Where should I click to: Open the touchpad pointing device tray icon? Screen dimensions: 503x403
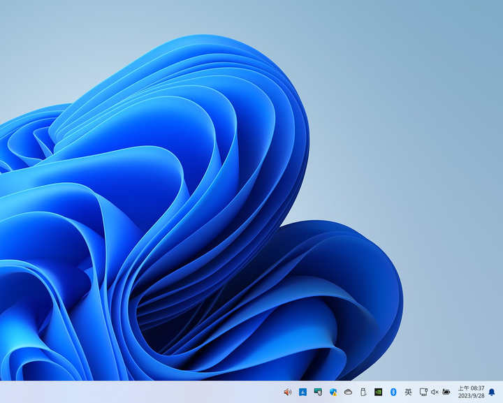(318, 392)
